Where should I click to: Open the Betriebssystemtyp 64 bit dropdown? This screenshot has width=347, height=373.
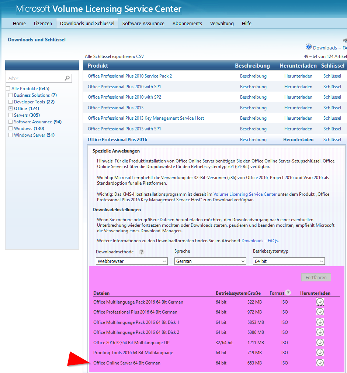pos(289,261)
